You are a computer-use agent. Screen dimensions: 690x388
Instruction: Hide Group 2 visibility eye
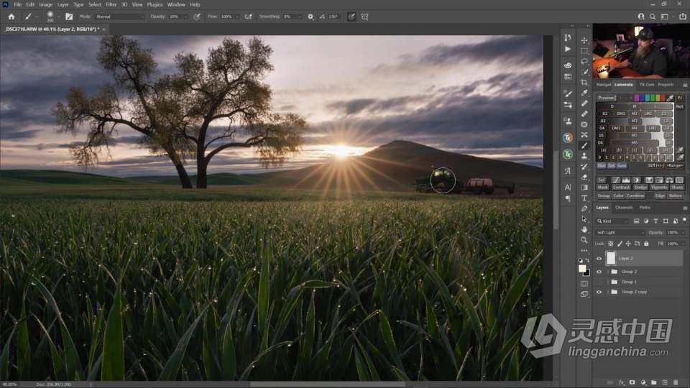pyautogui.click(x=599, y=272)
